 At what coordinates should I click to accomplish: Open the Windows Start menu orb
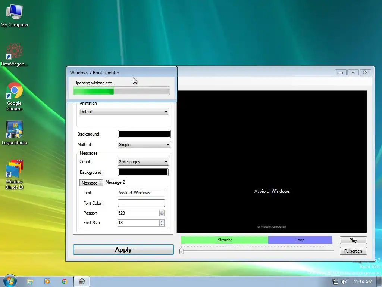pyautogui.click(x=10, y=281)
